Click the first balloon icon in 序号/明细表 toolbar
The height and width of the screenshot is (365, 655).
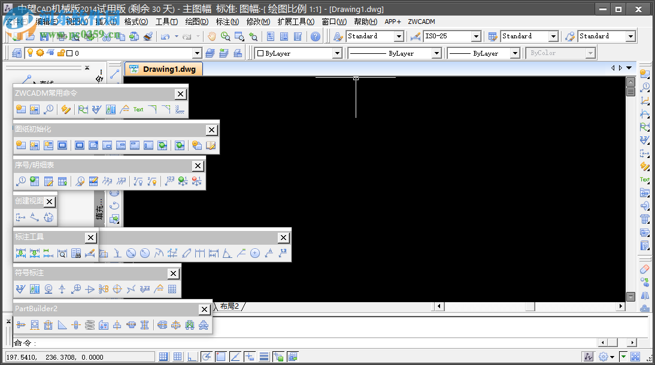pos(21,181)
